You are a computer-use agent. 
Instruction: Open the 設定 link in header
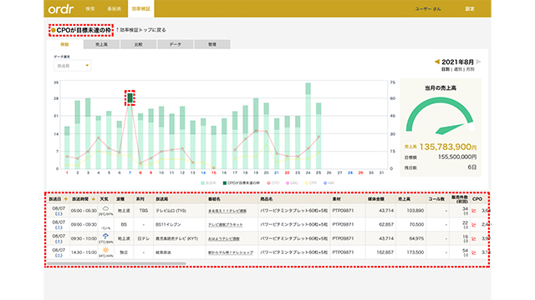tap(470, 9)
